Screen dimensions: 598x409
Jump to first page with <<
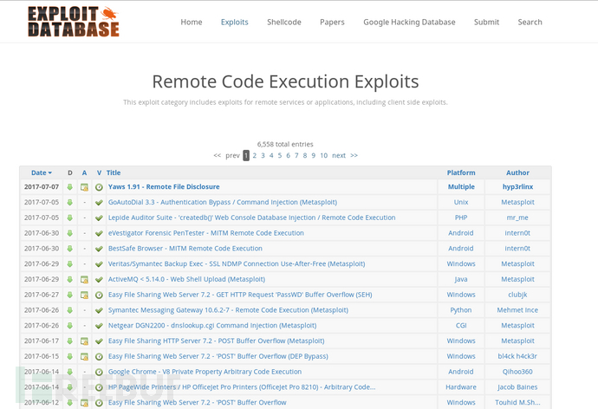pos(217,155)
